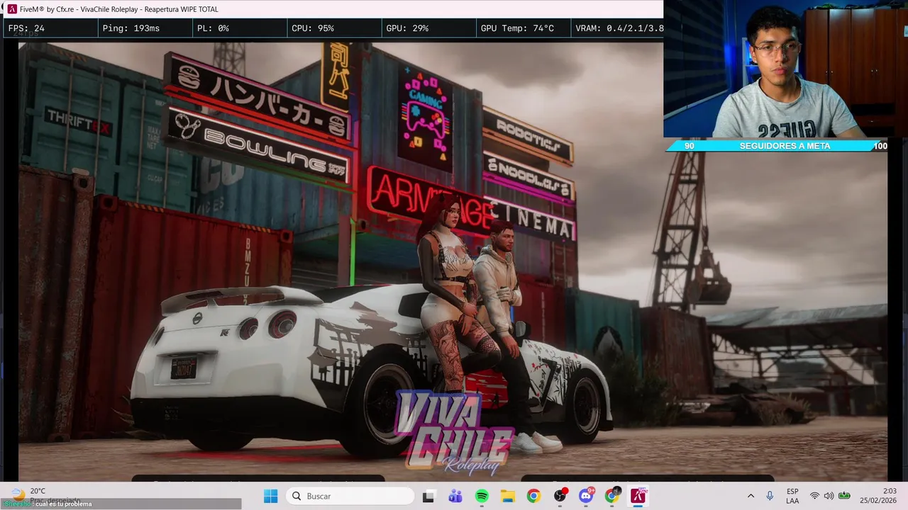
Task: Click the microphone tray icon
Action: [770, 497]
